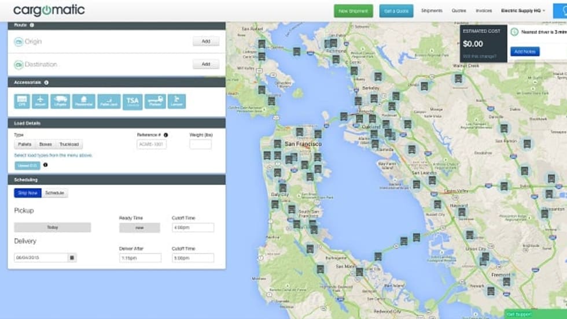Open the Pickup 'Today' date selector
567x319 pixels.
52,228
